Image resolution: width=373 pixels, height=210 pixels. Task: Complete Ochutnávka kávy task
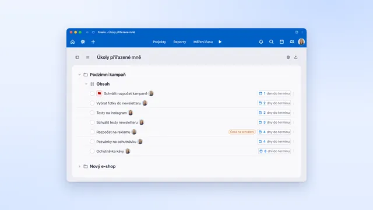92,151
